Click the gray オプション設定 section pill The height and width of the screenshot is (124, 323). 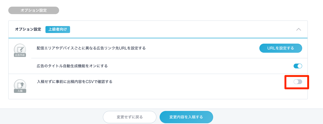[34, 10]
